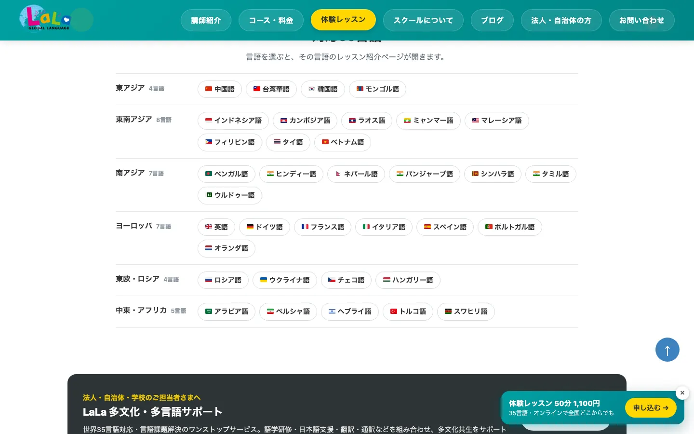The height and width of the screenshot is (434, 694).
Task: Click the LaLa 多文化・多言語サポート heading
Action: pos(152,412)
